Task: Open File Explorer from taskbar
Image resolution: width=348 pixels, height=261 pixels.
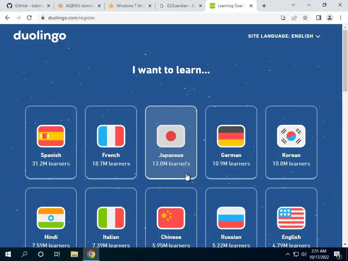Action: tap(74, 254)
